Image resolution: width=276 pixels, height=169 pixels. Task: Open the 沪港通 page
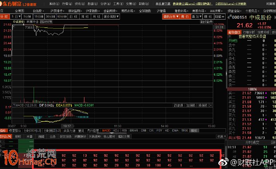coord(161,11)
